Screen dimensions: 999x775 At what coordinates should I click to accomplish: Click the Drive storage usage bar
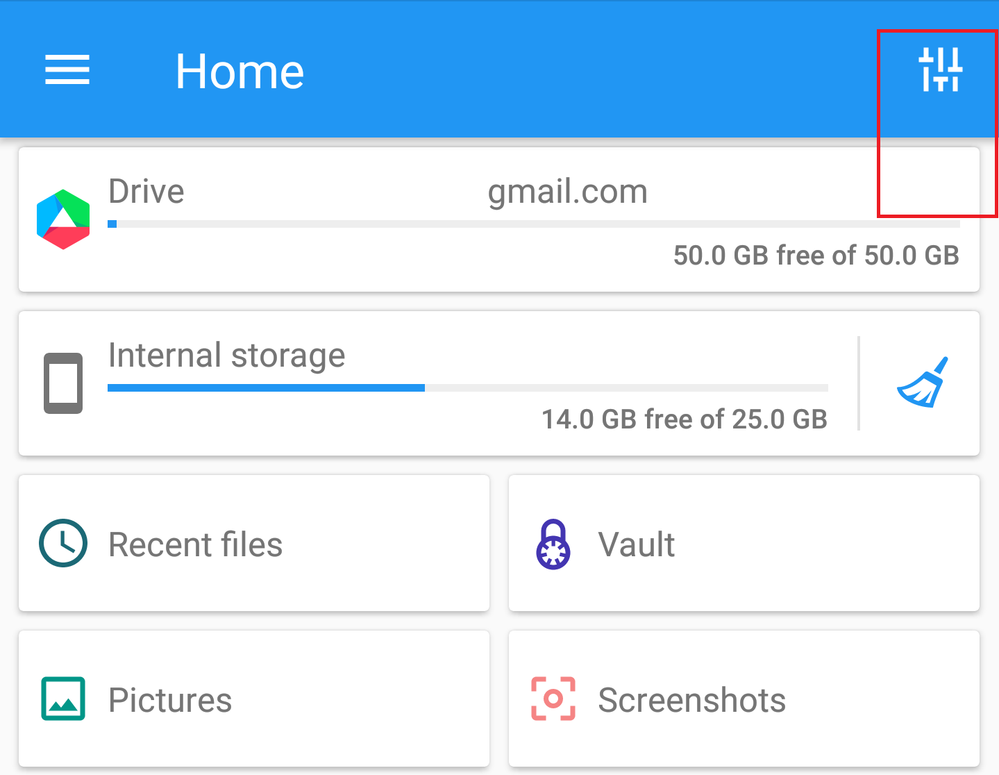pos(534,224)
